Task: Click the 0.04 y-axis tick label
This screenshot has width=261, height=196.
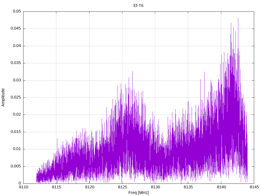Action: pyautogui.click(x=17, y=46)
